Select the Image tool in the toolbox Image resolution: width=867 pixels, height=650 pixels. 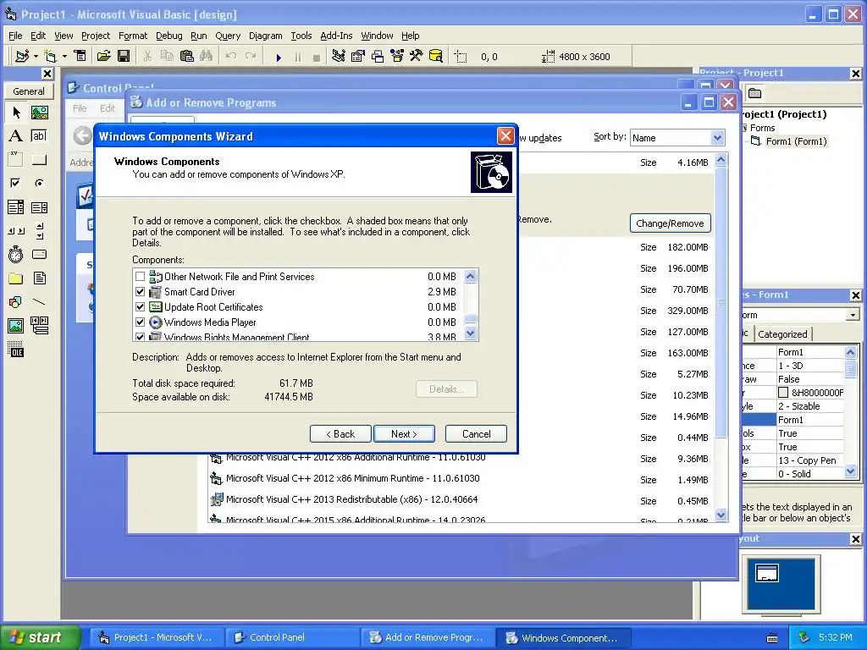tap(16, 326)
